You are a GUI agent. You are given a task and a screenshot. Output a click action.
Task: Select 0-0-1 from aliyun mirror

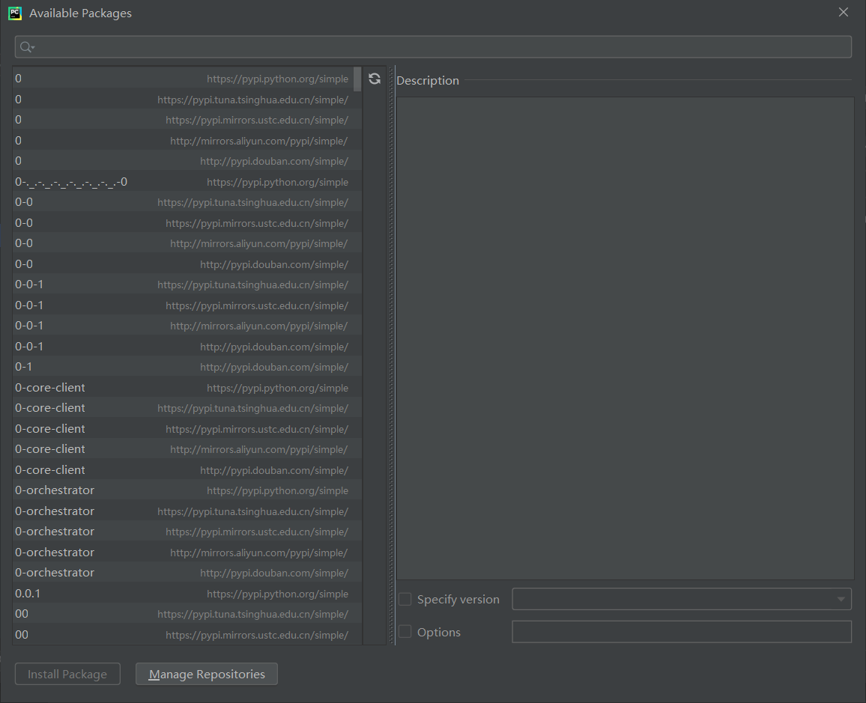(187, 326)
